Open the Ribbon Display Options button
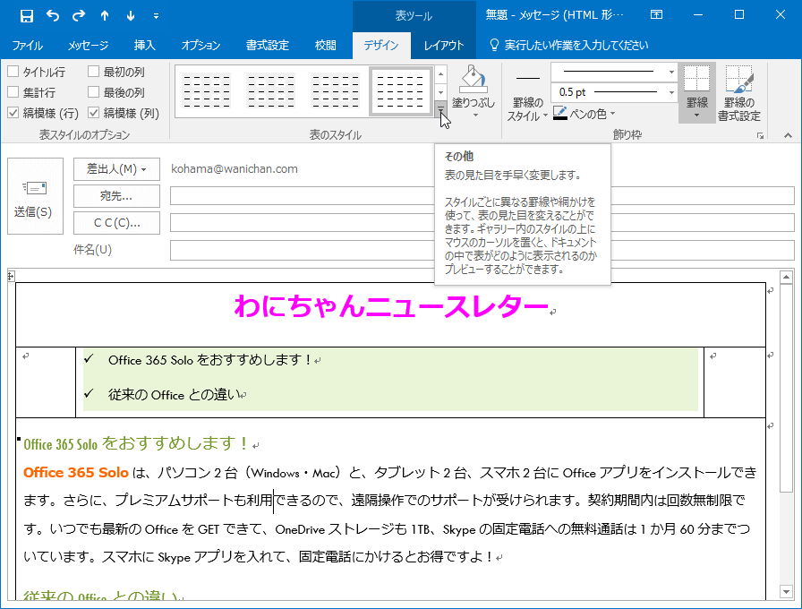This screenshot has height=609, width=802. click(x=656, y=15)
